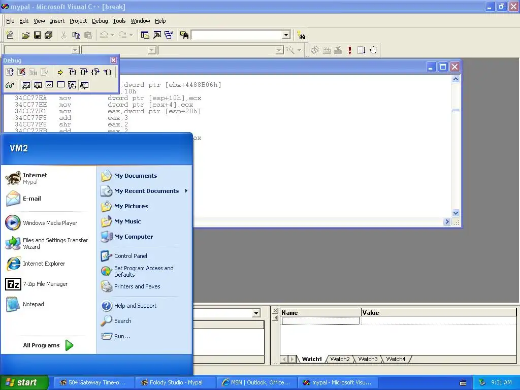520x390 pixels.
Task: Open the Find combo box dropdown arrow
Action: [286, 35]
